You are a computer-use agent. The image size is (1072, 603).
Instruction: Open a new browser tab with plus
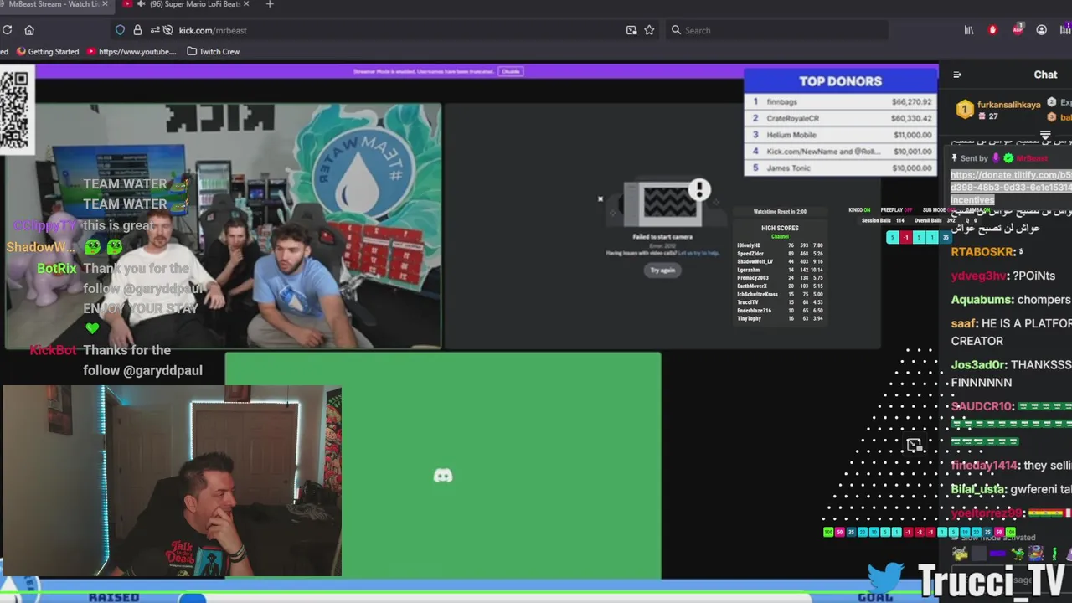269,4
